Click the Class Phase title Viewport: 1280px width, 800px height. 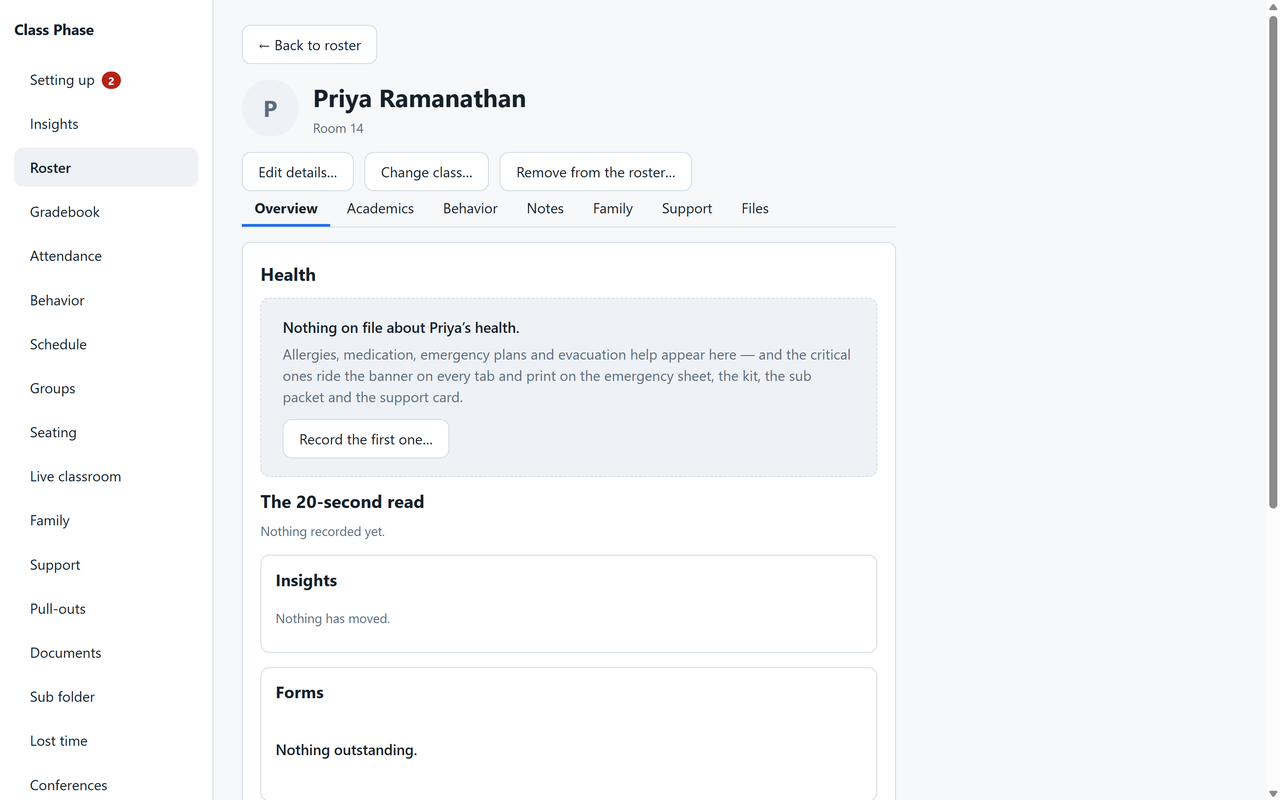point(54,30)
